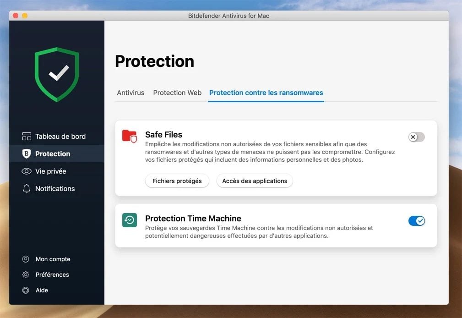Click the Tableau de bord dashboard icon
This screenshot has height=318, width=462.
[27, 136]
